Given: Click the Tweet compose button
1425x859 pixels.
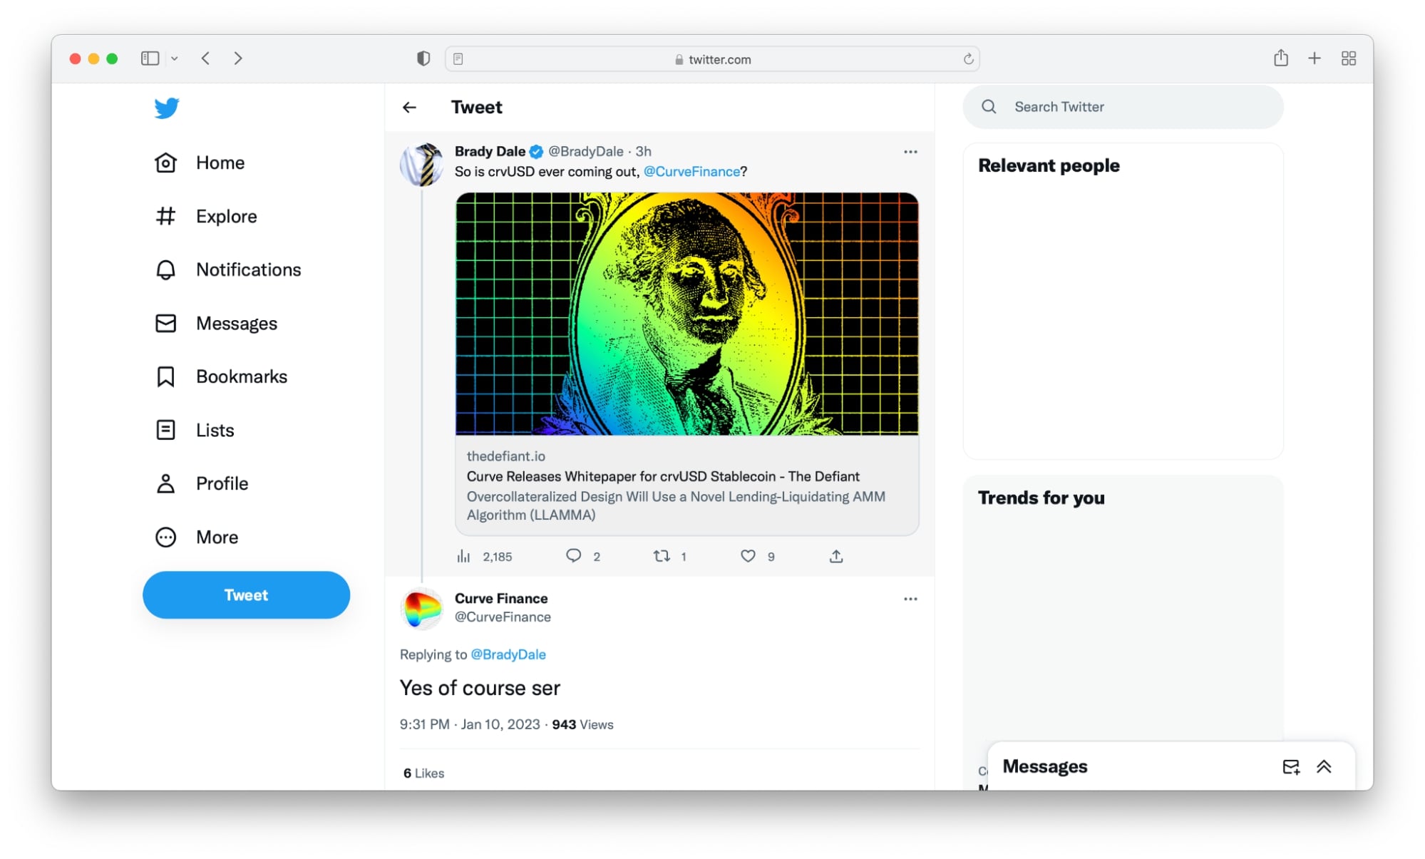Looking at the screenshot, I should pyautogui.click(x=247, y=595).
